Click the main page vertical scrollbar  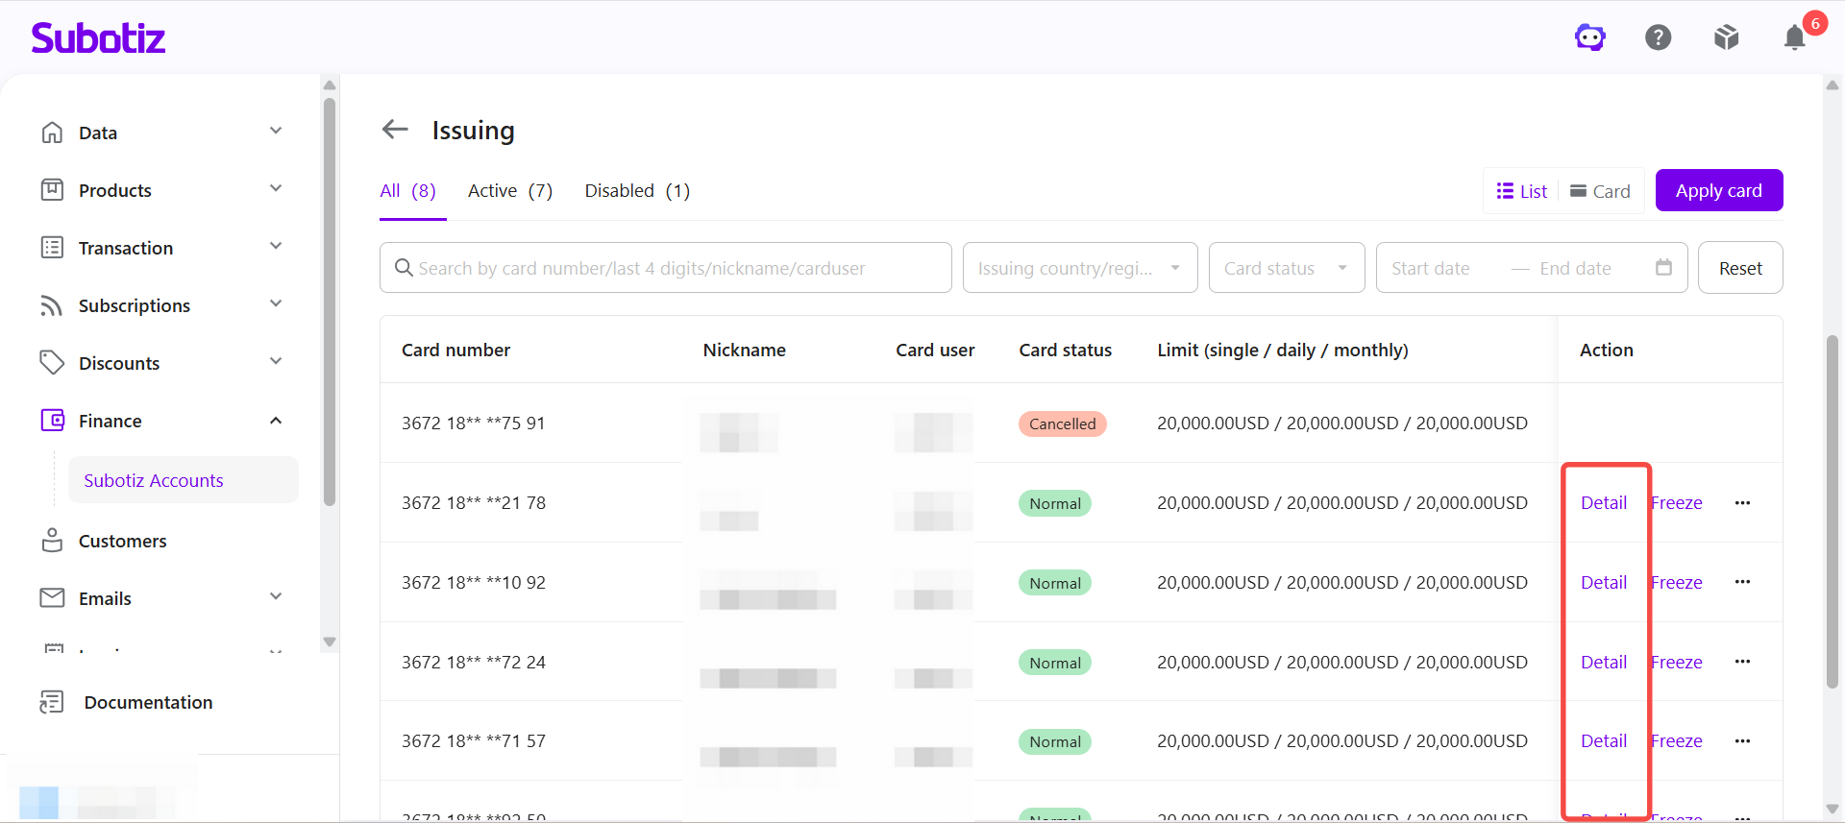click(1833, 512)
